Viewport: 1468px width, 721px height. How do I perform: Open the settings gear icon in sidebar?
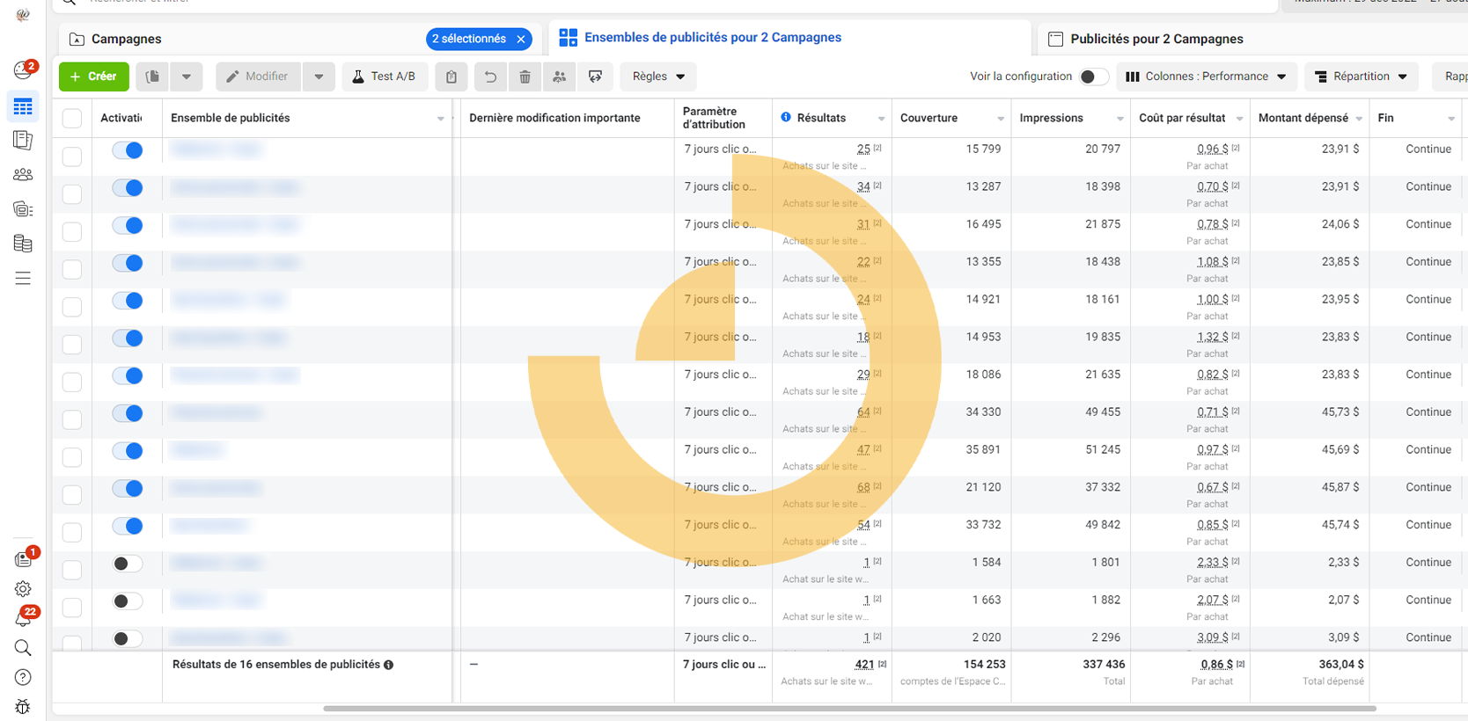pyautogui.click(x=23, y=589)
